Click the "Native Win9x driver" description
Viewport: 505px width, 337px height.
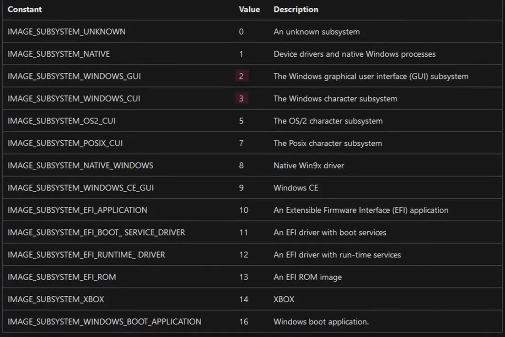pos(309,166)
